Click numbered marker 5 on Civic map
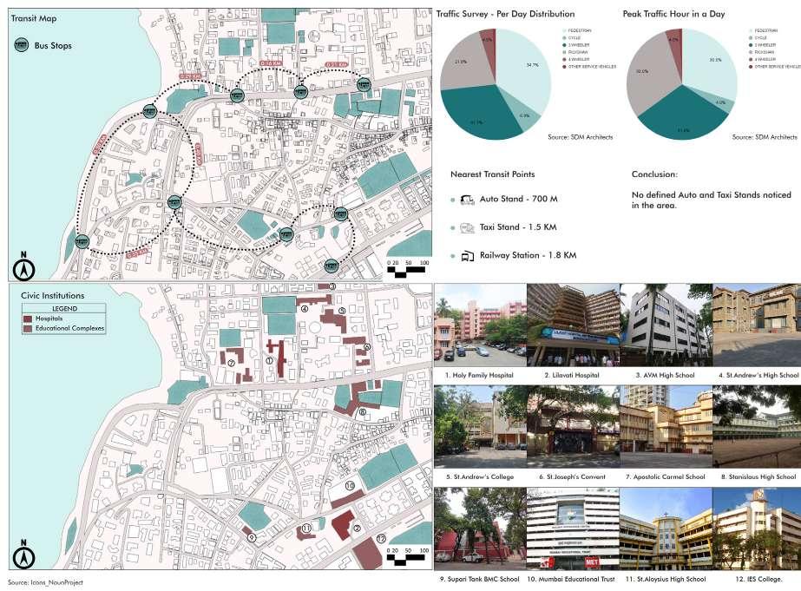801x591 pixels. pos(342,311)
